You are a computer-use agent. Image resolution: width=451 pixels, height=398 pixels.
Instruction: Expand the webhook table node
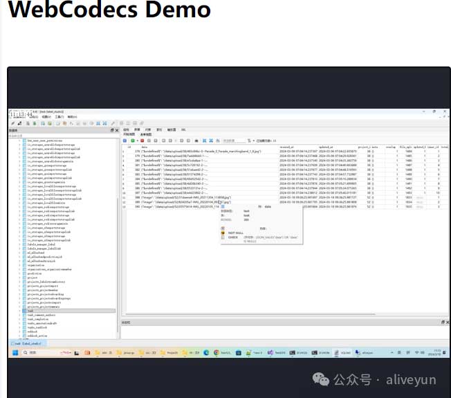[x=19, y=332]
